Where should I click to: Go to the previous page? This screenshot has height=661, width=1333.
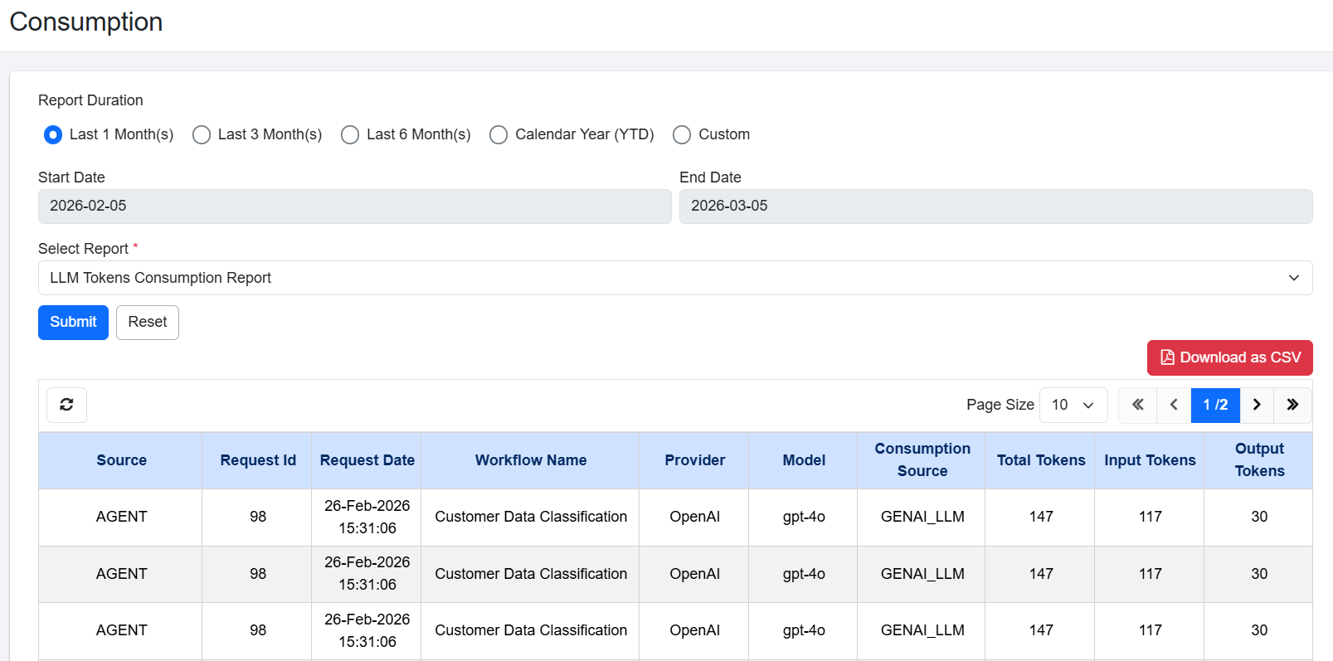1174,405
